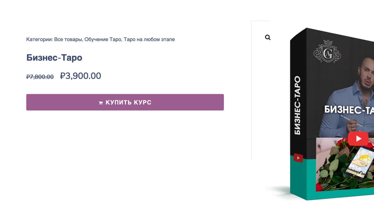This screenshot has height=210, width=374.
Task: Open the Обучение Таро category link
Action: coord(103,40)
